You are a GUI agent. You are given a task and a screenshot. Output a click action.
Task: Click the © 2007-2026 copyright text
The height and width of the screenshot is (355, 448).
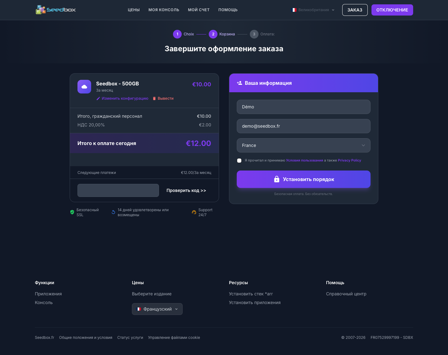[x=353, y=338]
